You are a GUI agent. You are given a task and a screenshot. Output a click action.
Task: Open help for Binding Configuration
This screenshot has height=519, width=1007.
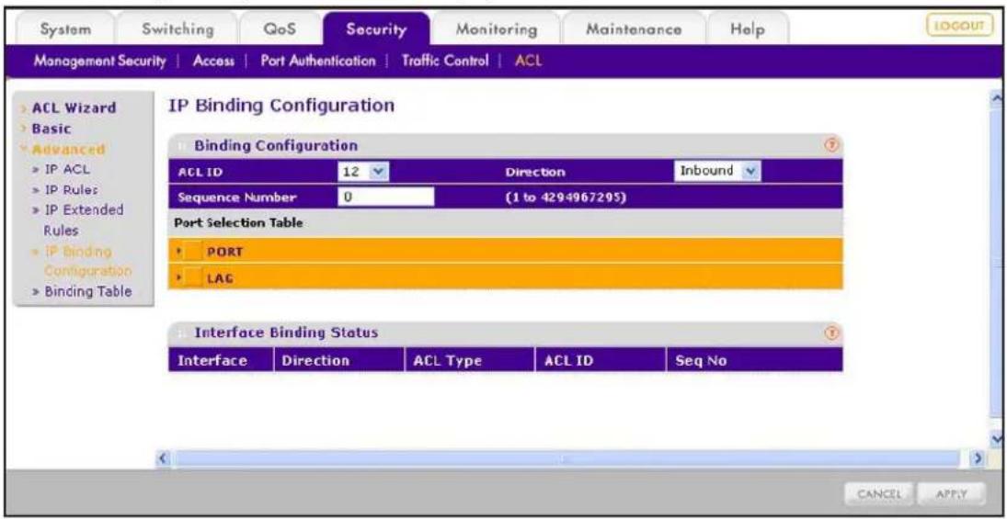click(831, 146)
